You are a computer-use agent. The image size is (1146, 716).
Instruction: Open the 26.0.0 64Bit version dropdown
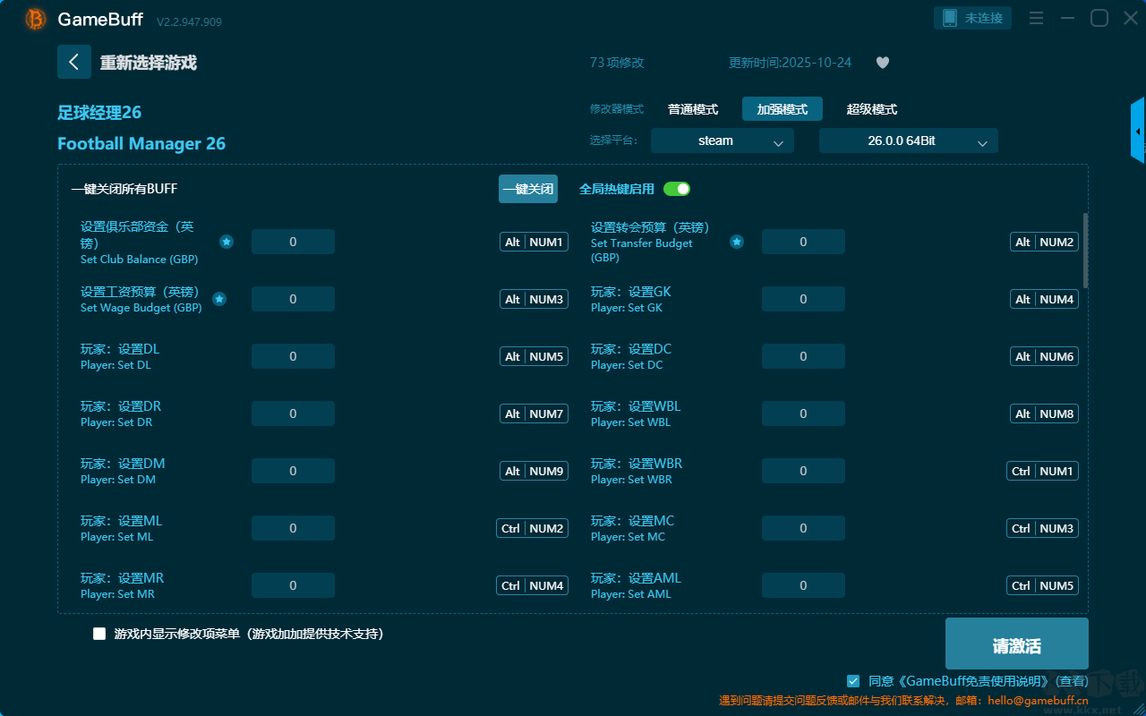pyautogui.click(x=908, y=141)
